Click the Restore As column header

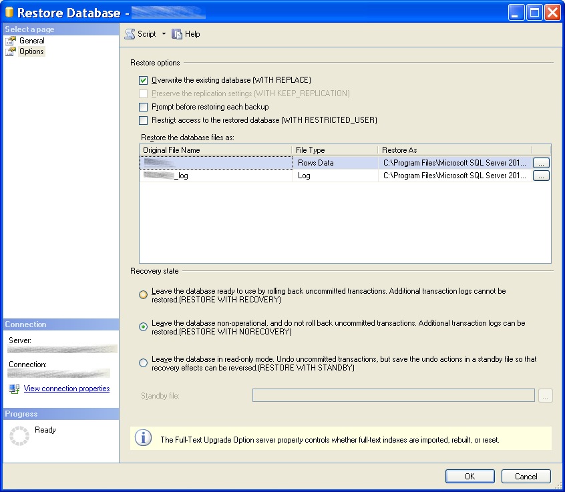[455, 150]
